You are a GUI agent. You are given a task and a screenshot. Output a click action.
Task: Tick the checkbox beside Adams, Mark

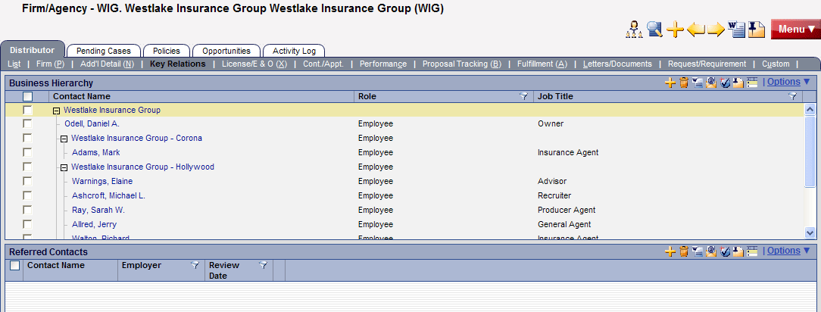[28, 153]
